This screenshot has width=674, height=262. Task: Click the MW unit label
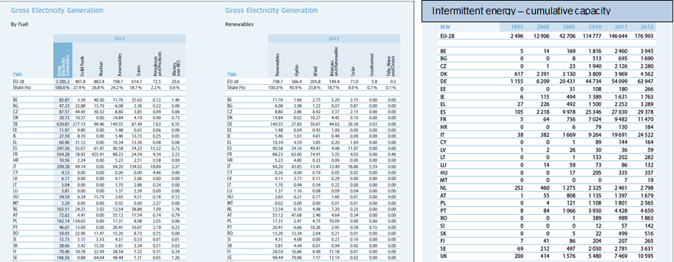445,27
